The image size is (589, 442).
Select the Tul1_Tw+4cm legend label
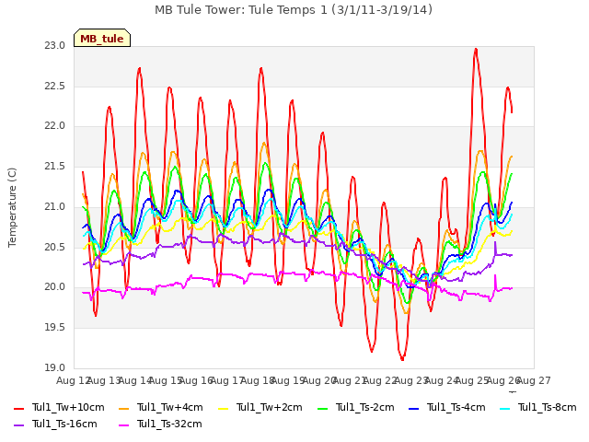(169, 407)
